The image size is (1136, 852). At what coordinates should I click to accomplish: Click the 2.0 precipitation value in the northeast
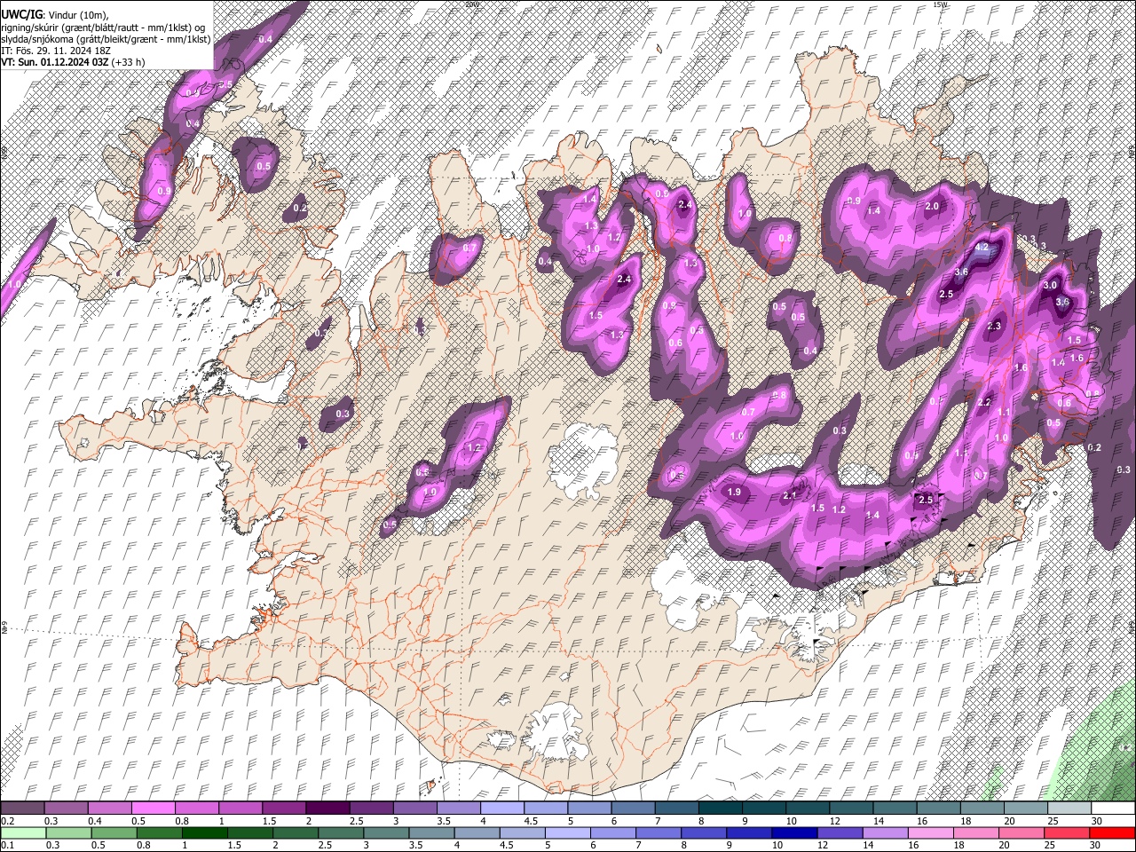point(932,206)
